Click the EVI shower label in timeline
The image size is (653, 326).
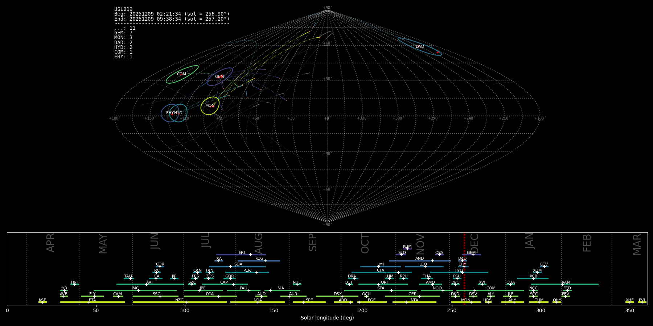(642, 300)
